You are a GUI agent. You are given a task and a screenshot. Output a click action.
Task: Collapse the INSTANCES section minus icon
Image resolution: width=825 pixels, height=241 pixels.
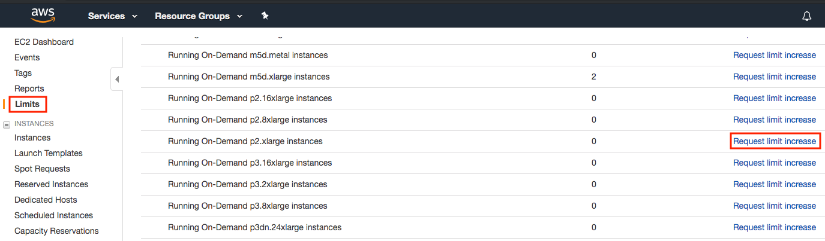pyautogui.click(x=7, y=124)
